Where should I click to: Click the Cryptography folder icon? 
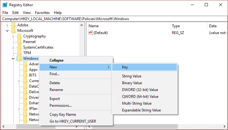[x=19, y=36]
